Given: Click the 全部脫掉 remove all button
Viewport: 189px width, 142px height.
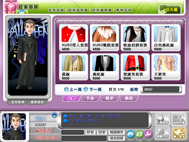Looking at the screenshot, I should (x=18, y=102).
